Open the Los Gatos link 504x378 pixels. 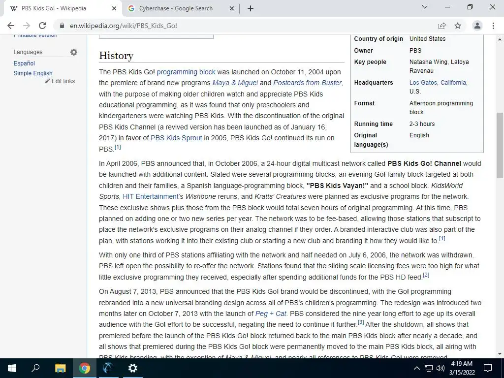click(423, 83)
